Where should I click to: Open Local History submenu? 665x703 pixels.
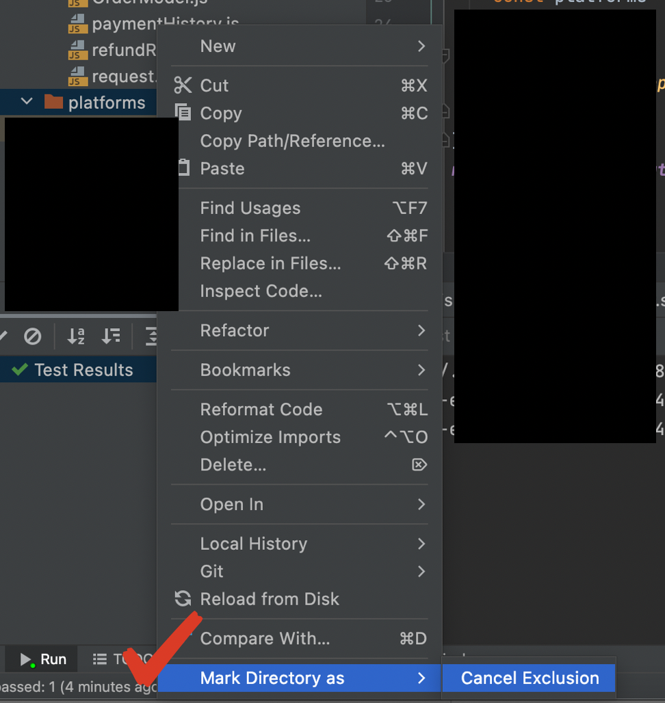[300, 544]
